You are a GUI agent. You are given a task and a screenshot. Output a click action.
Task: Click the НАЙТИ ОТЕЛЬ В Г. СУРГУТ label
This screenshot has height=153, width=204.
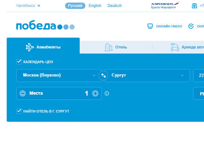(x=46, y=111)
